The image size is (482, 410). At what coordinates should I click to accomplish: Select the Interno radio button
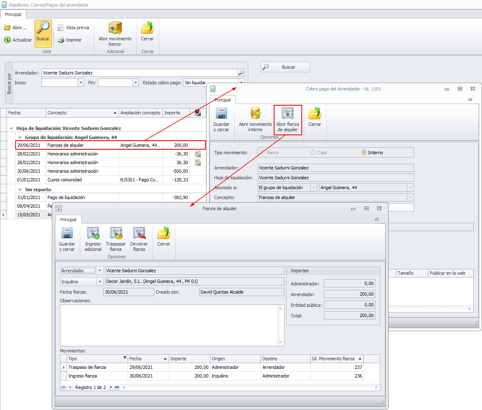pos(364,153)
